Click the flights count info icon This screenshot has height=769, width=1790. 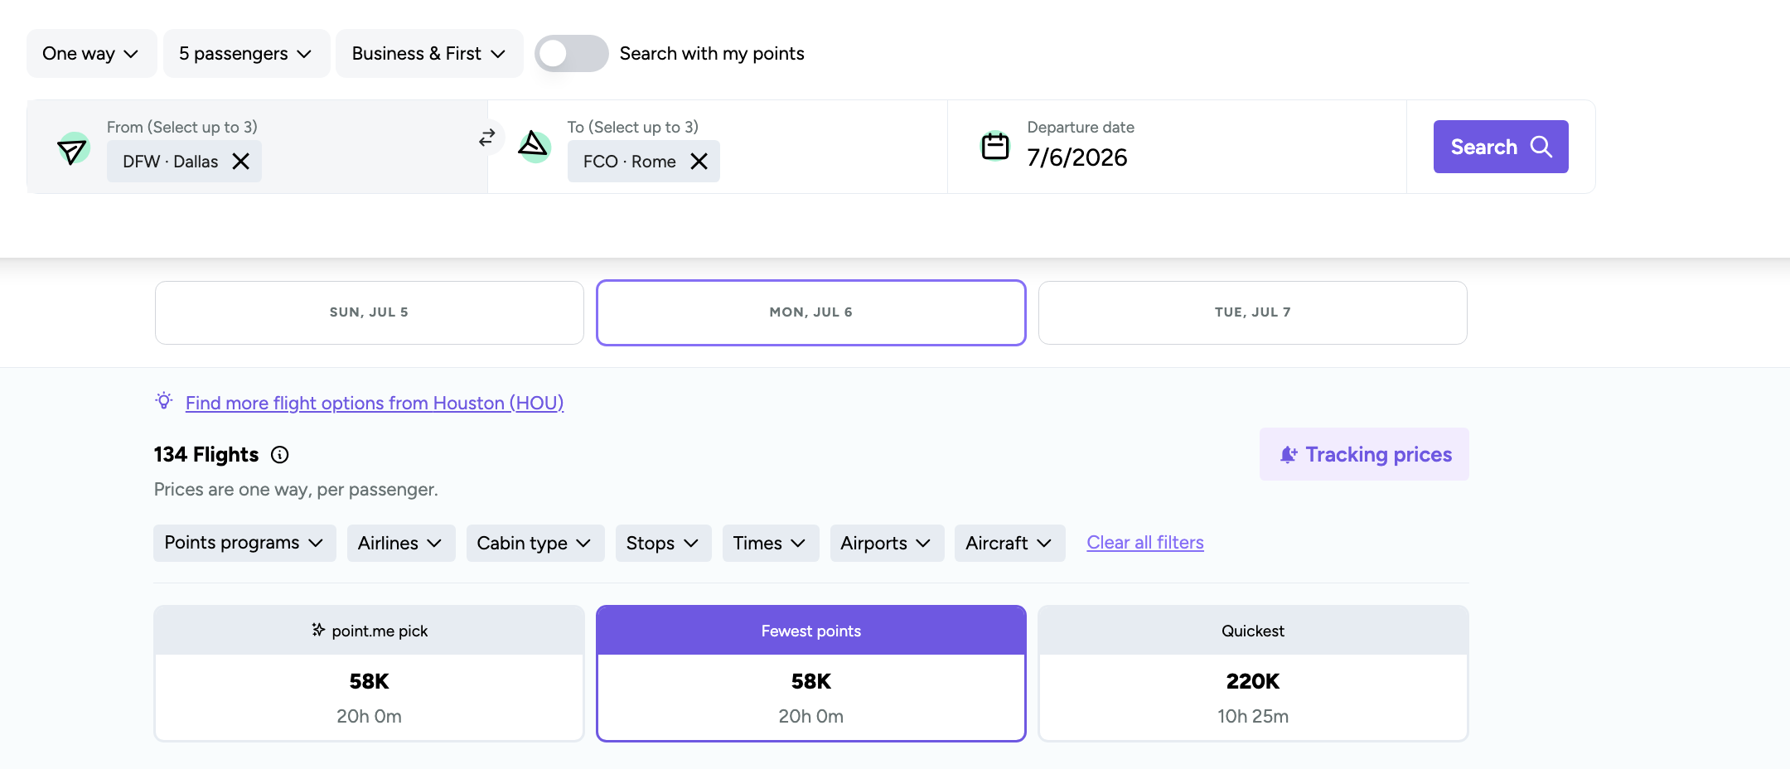[x=280, y=455]
